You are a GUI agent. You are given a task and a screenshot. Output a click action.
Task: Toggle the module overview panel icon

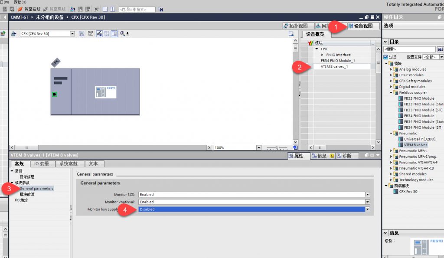114,34
